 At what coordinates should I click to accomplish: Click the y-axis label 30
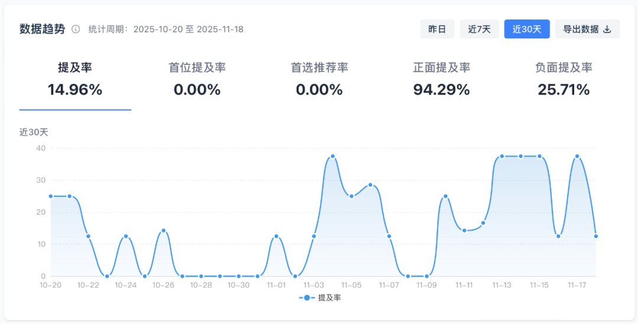[x=41, y=180]
